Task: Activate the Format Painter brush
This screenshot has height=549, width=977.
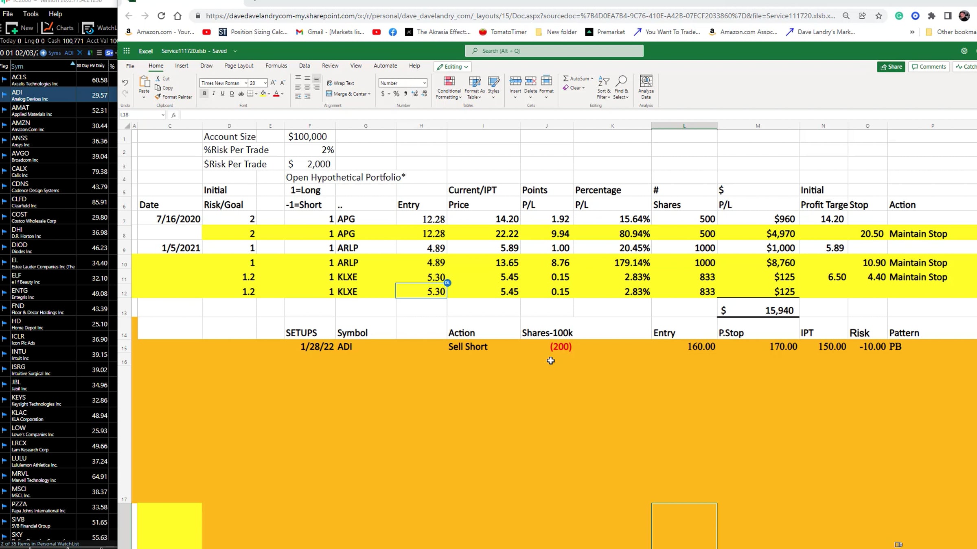Action: 158,97
